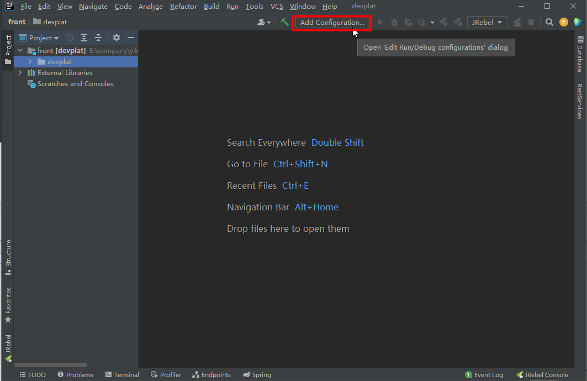
Task: Open the Build menu
Action: pyautogui.click(x=211, y=7)
